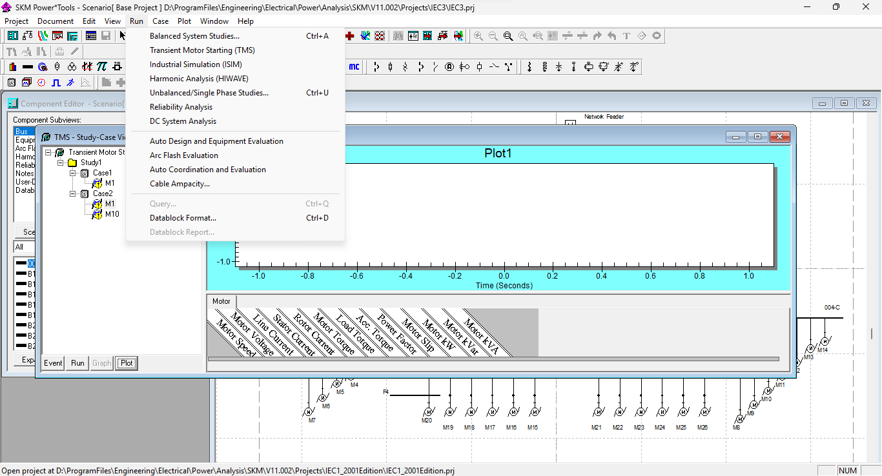Click the red cross icon in the top toolbar
The image size is (882, 476).
[349, 36]
